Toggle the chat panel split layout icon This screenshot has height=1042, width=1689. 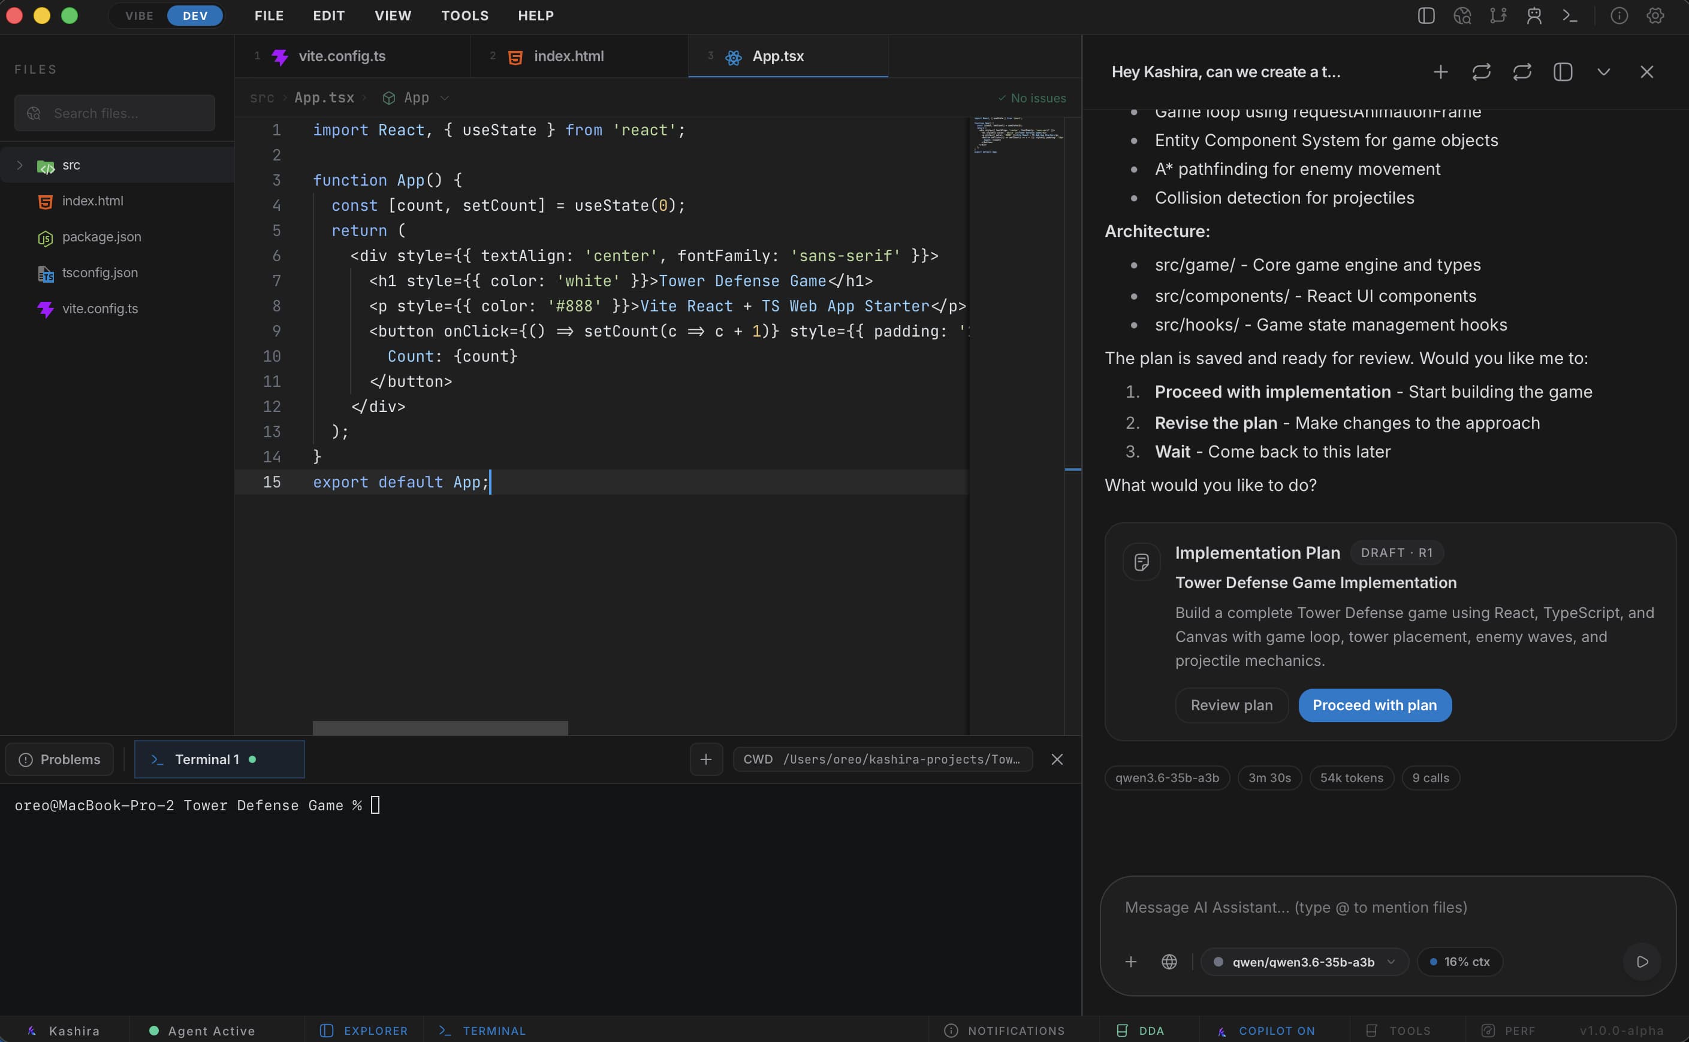point(1562,72)
